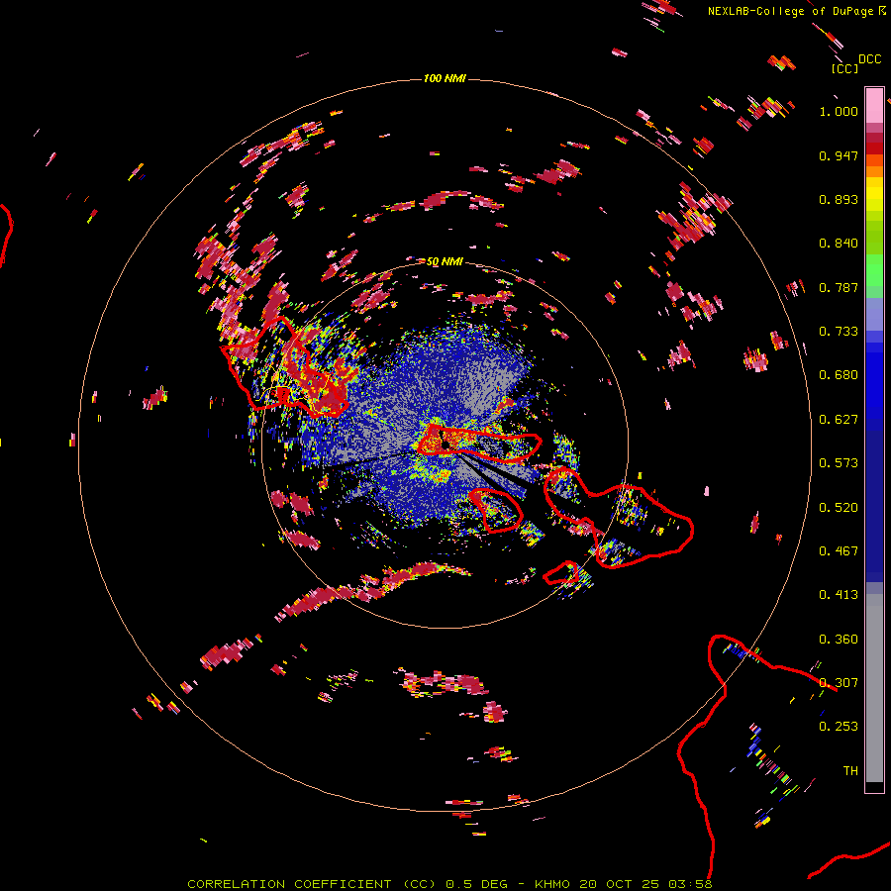Click the 50 NMI range ring label
The width and height of the screenshot is (891, 891).
coord(445,261)
